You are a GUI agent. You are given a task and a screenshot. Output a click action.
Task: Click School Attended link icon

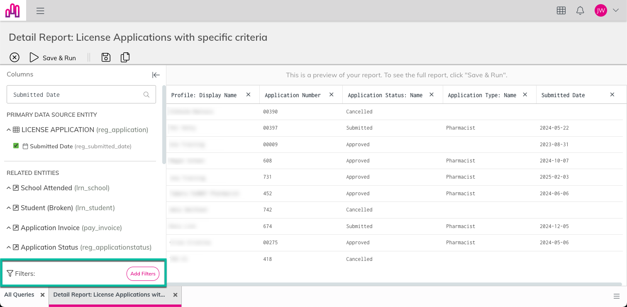point(16,188)
